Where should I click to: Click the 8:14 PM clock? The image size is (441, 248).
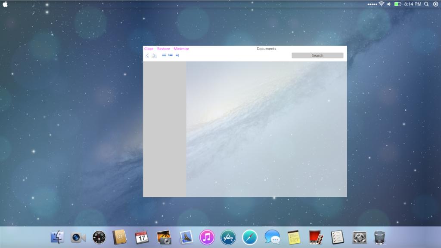(413, 4)
